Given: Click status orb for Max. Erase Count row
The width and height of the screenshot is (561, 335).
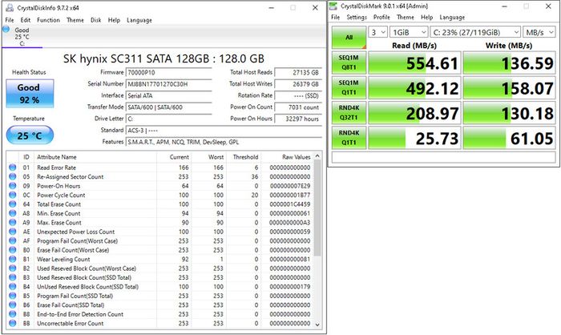Looking at the screenshot, I should [x=13, y=222].
